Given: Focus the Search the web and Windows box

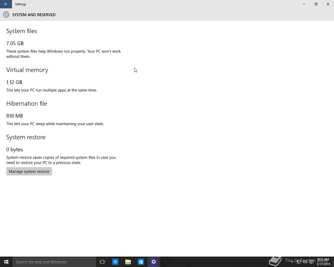Looking at the screenshot, I should click(x=54, y=262).
